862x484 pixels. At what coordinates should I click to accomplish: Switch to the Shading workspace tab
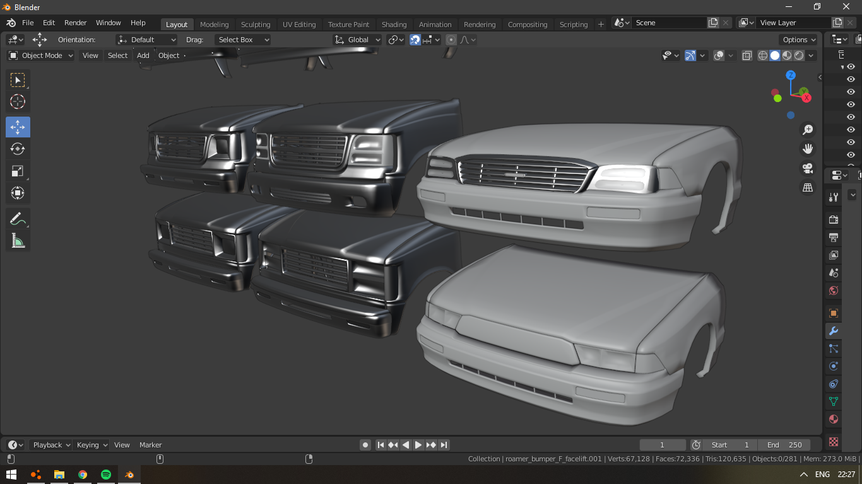click(x=394, y=25)
